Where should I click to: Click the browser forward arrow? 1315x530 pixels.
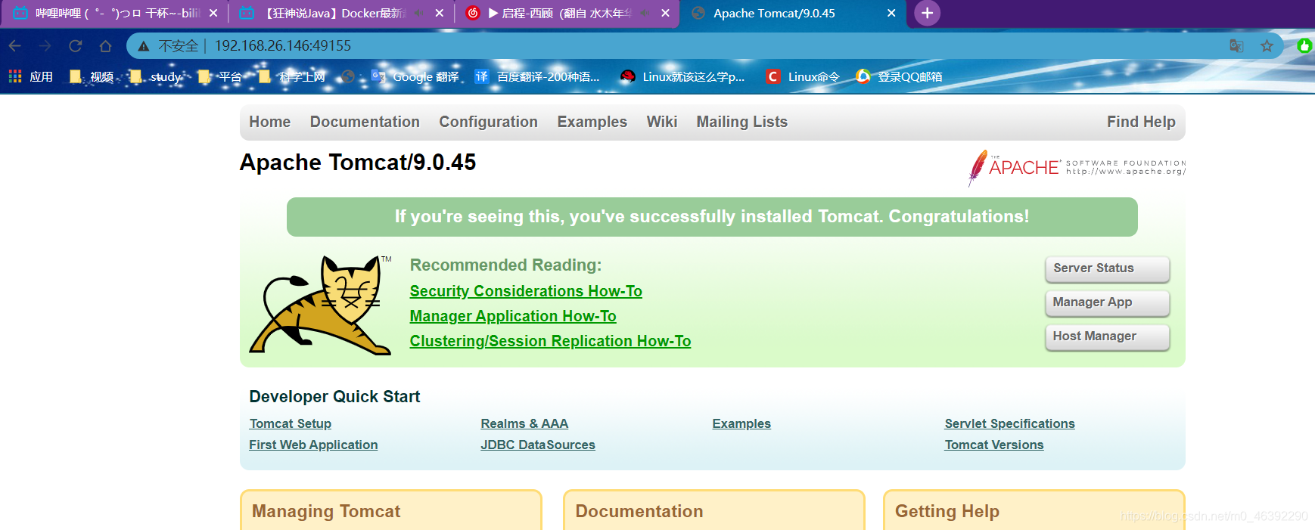click(45, 46)
